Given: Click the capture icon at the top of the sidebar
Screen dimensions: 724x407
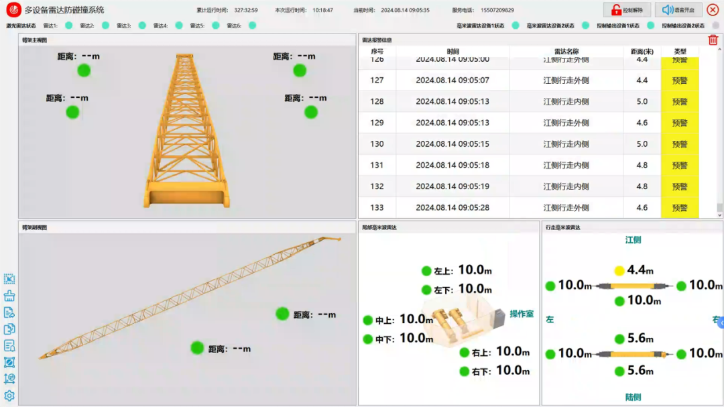Looking at the screenshot, I should click(8, 278).
